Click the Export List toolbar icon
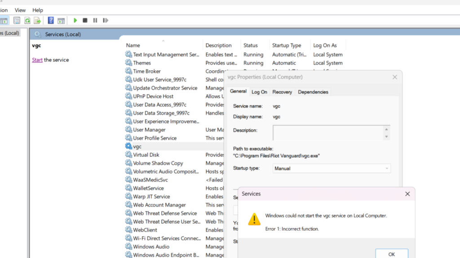The width and height of the screenshot is (460, 258). (37, 21)
